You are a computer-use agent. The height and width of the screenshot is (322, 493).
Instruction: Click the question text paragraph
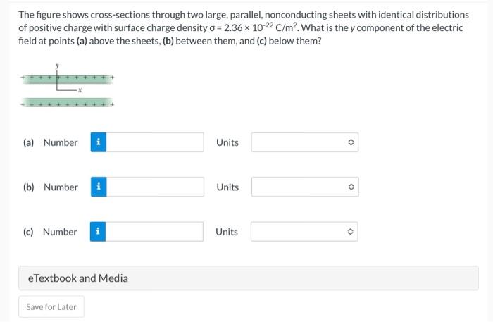(243, 27)
